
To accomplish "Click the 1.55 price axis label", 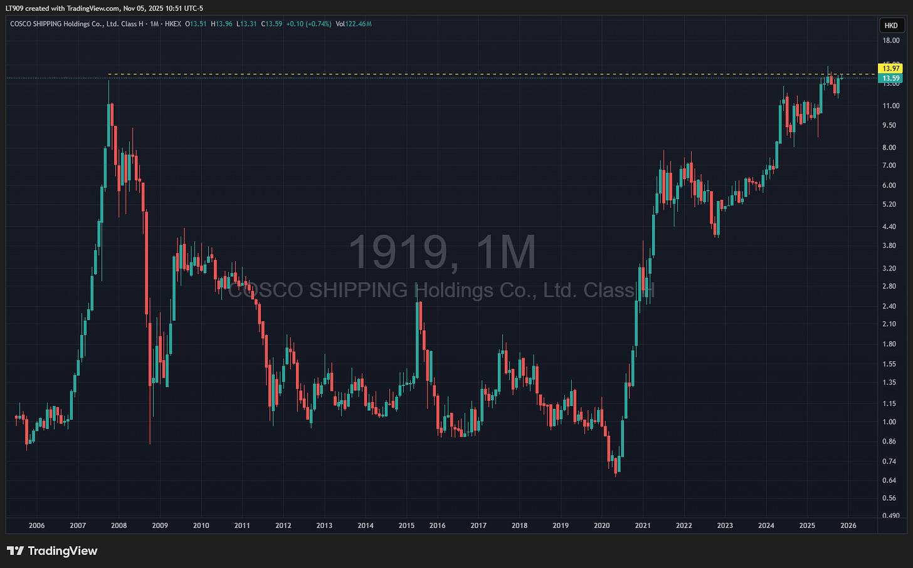I will [890, 364].
